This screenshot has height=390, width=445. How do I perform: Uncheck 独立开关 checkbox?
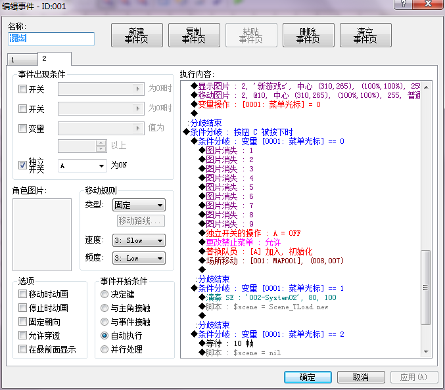tap(22, 165)
